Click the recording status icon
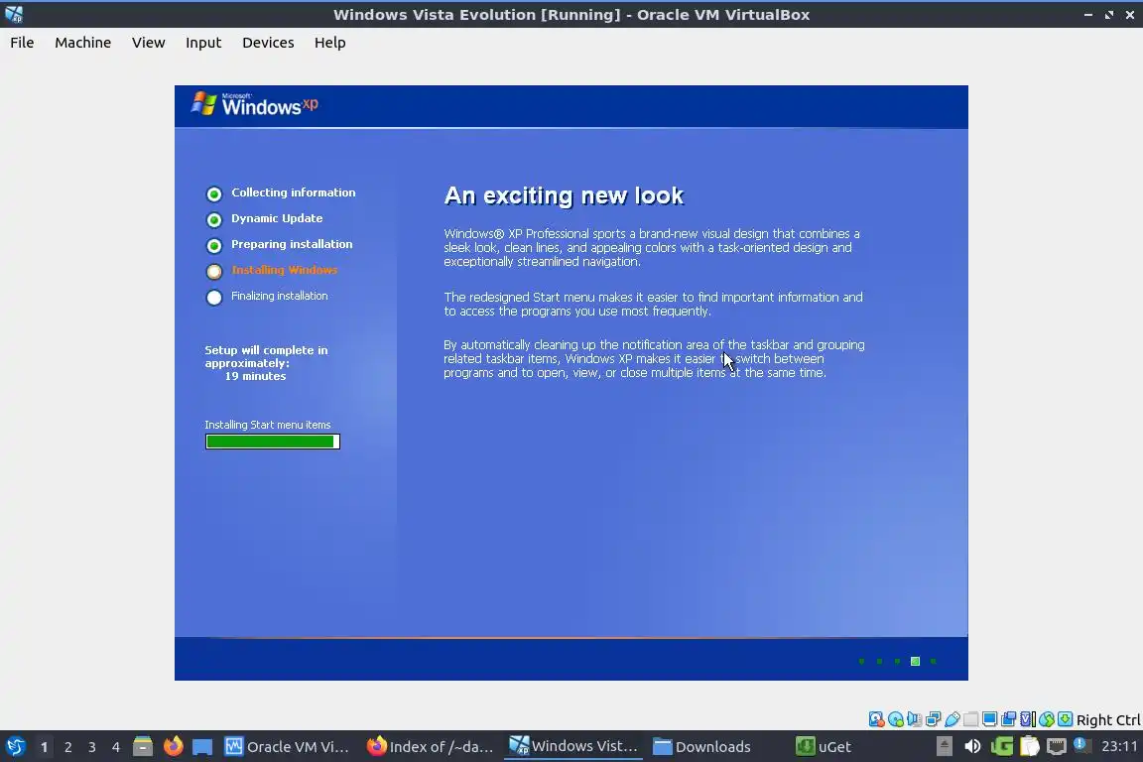The height and width of the screenshot is (762, 1143). [x=1008, y=719]
